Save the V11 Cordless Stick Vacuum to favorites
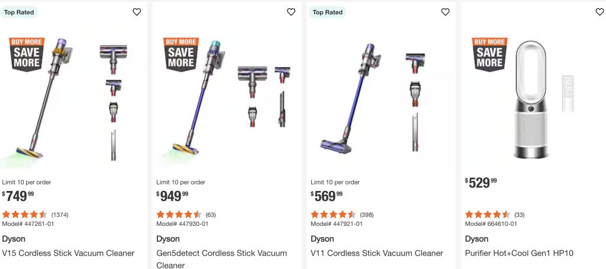606x269 pixels. pyautogui.click(x=446, y=12)
